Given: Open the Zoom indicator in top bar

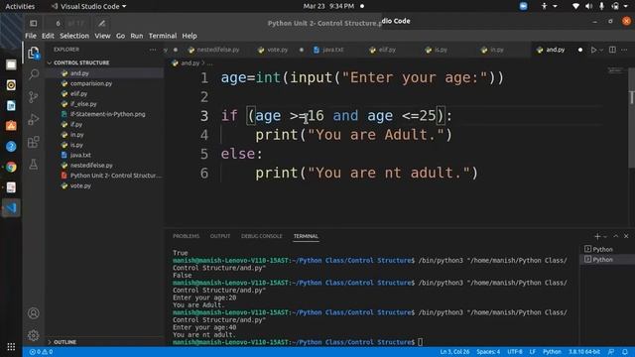Looking at the screenshot, I should click(x=523, y=6).
